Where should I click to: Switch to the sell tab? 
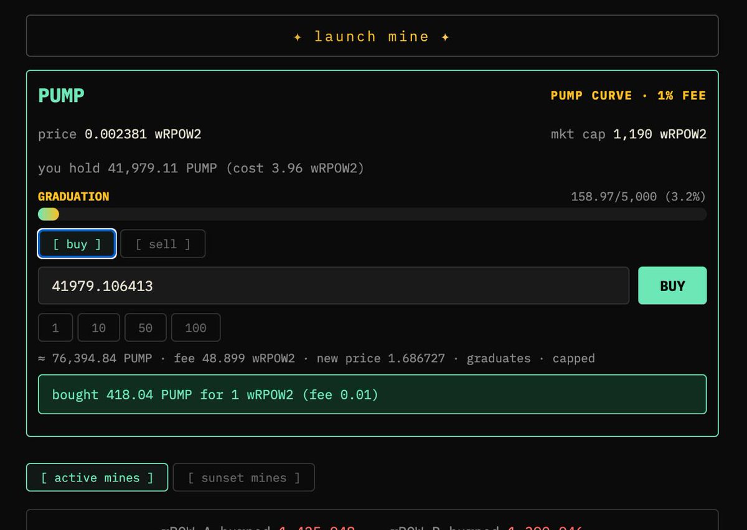162,244
